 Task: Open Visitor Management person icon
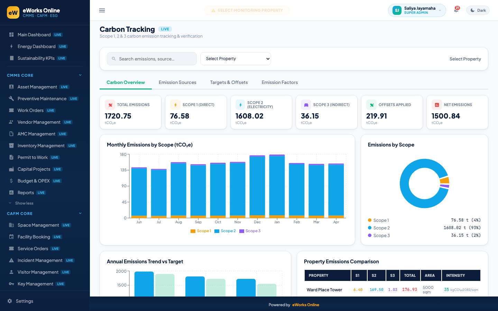pos(11,272)
